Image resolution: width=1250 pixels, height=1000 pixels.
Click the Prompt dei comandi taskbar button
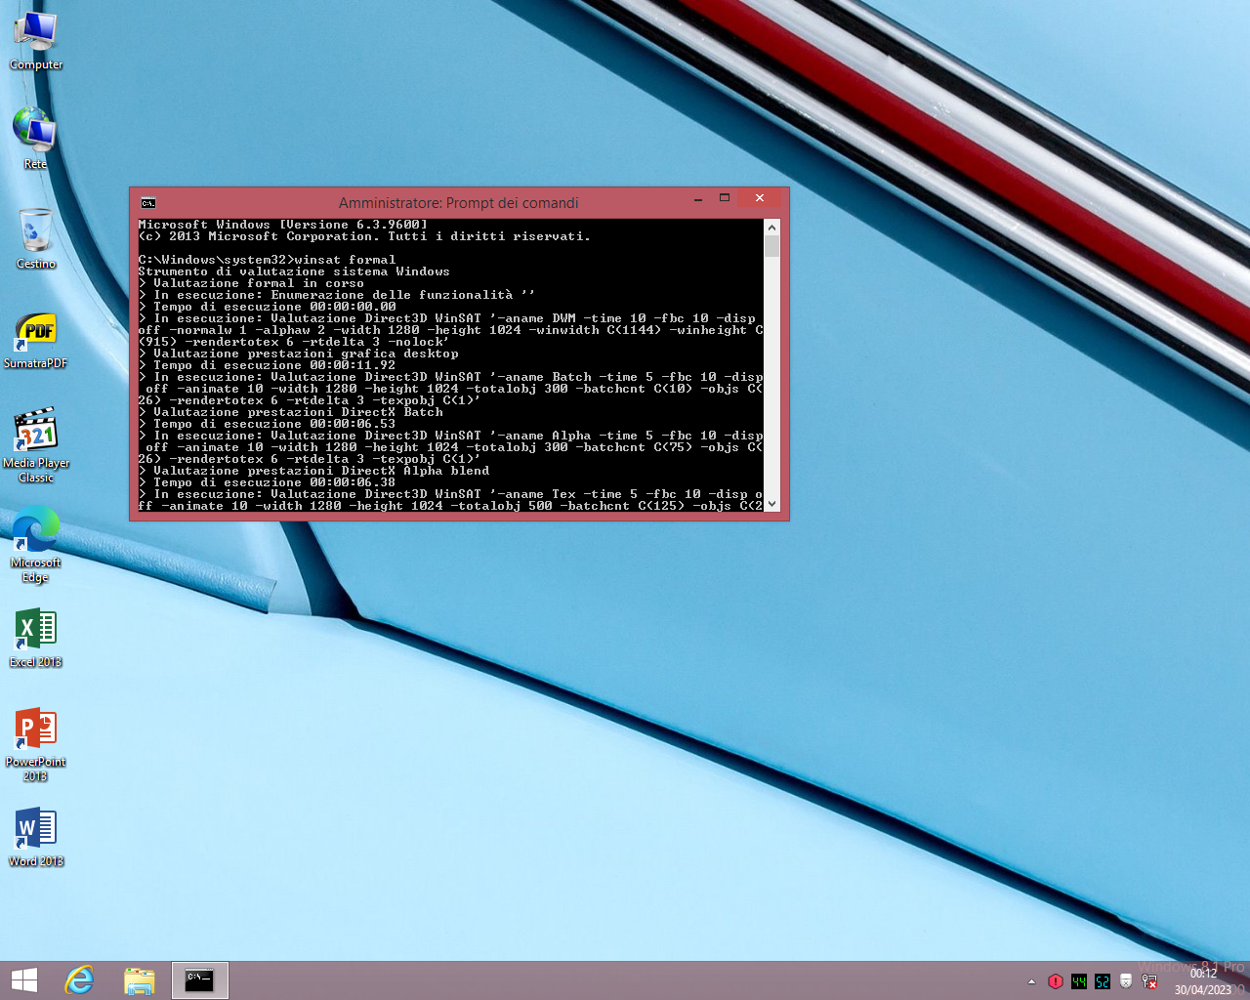tap(200, 980)
